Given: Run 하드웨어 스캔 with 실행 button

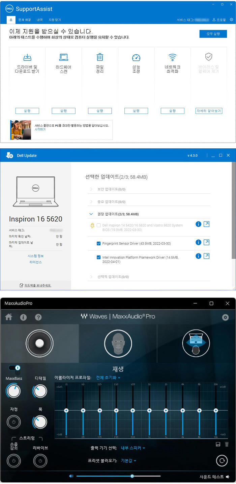Looking at the screenshot, I should coord(63,111).
